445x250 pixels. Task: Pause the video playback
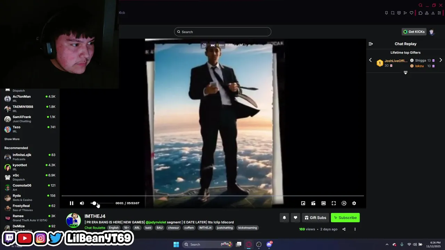72,203
